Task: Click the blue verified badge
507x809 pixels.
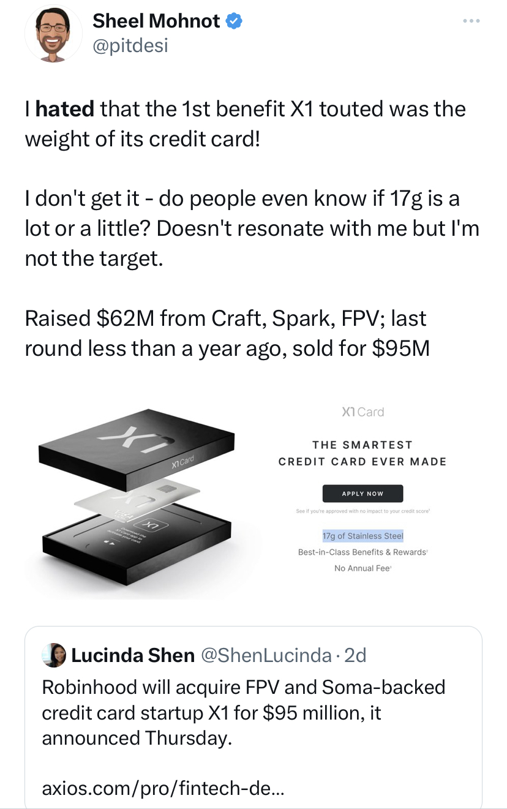Action: (x=235, y=21)
